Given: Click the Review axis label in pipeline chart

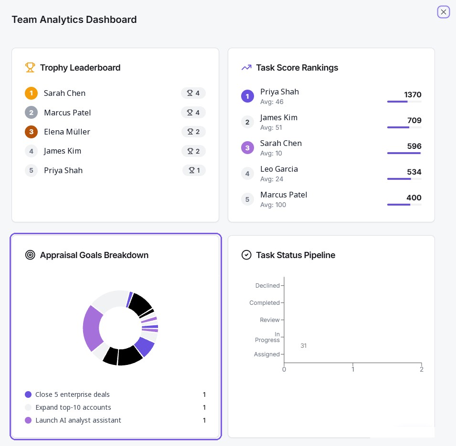Looking at the screenshot, I should pos(270,320).
